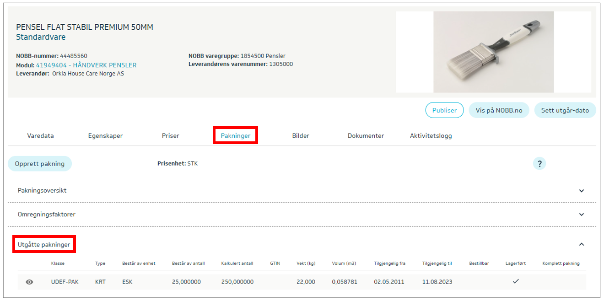Click the Opprett pakning button
The image size is (604, 301).
click(x=40, y=164)
